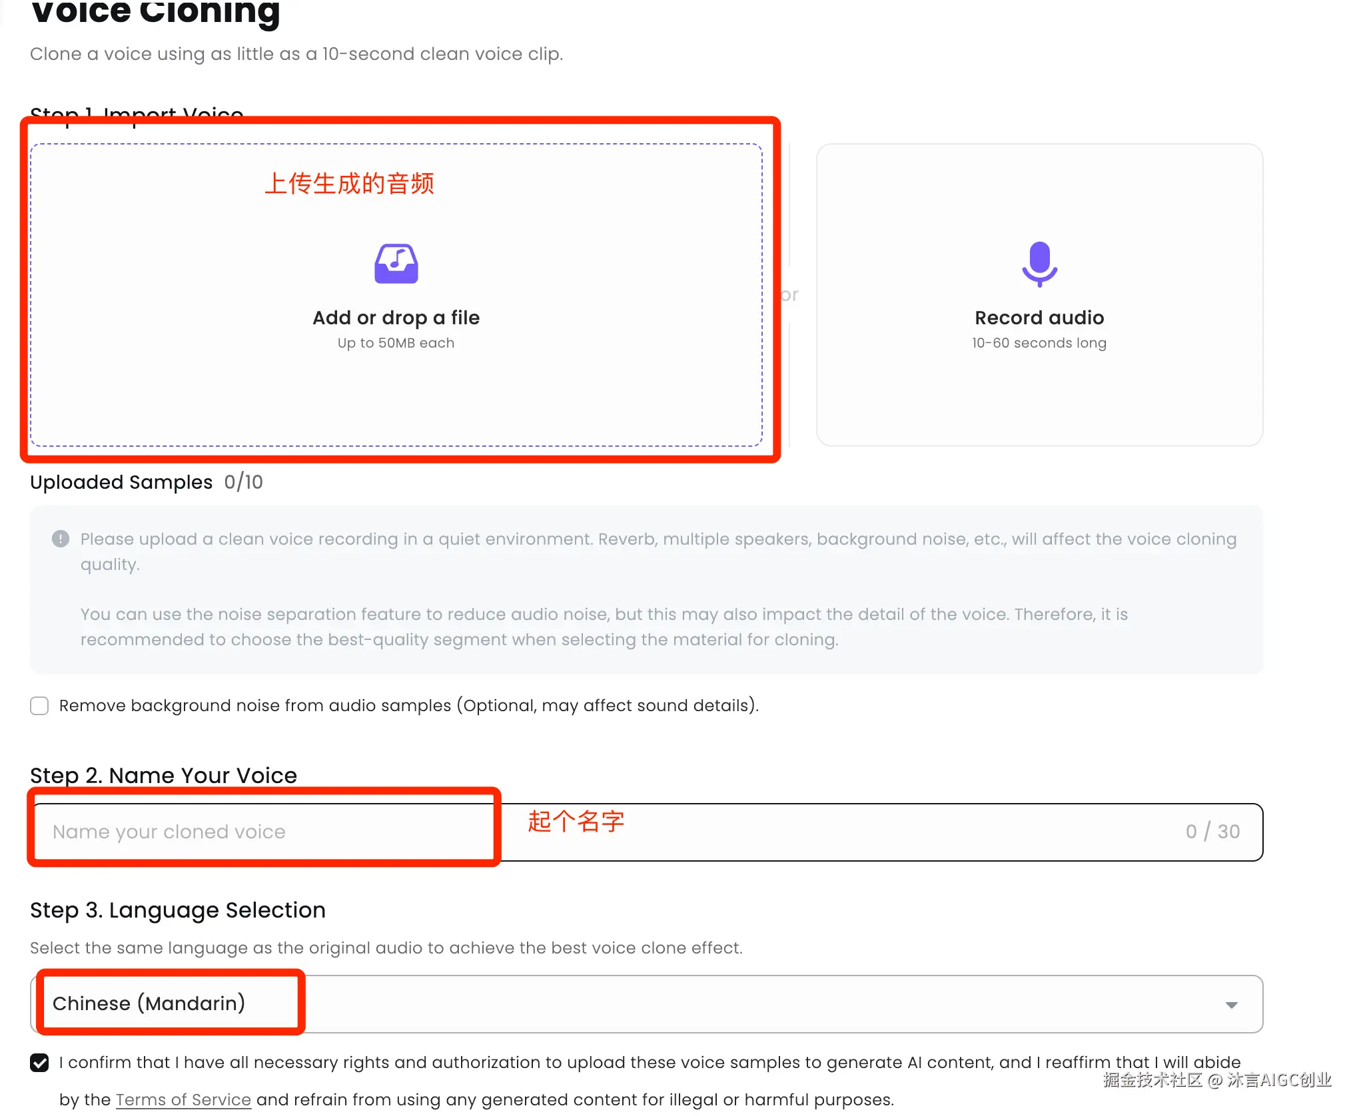Click the Uploaded Samples 0/10 counter
This screenshot has height=1116, width=1359.
click(x=243, y=482)
